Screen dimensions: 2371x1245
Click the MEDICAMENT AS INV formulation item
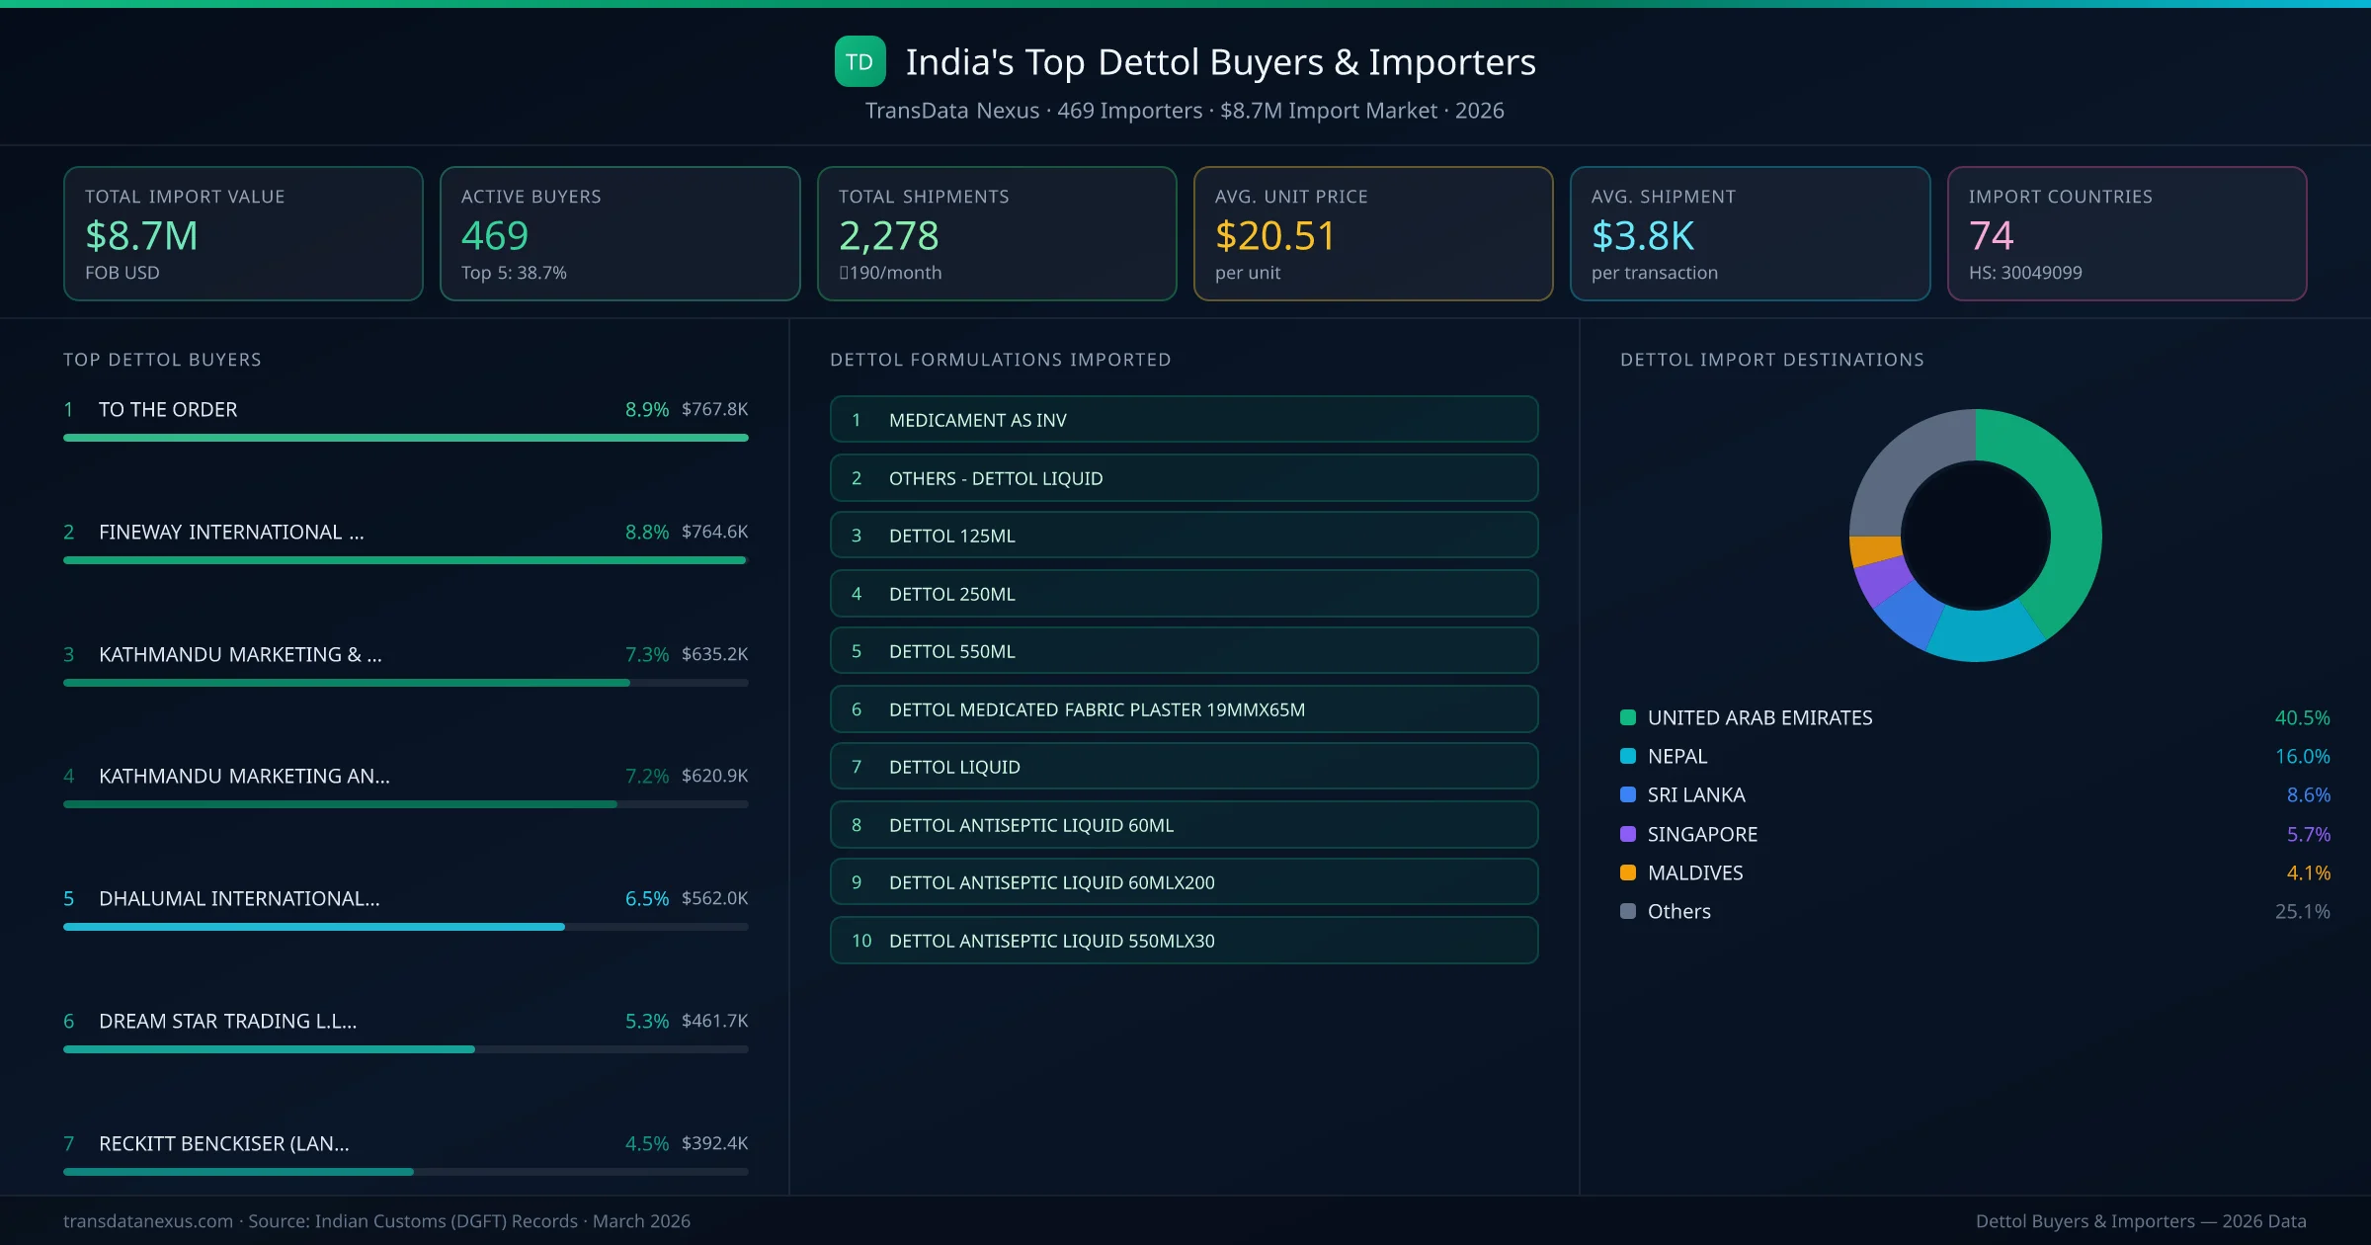[1184, 419]
